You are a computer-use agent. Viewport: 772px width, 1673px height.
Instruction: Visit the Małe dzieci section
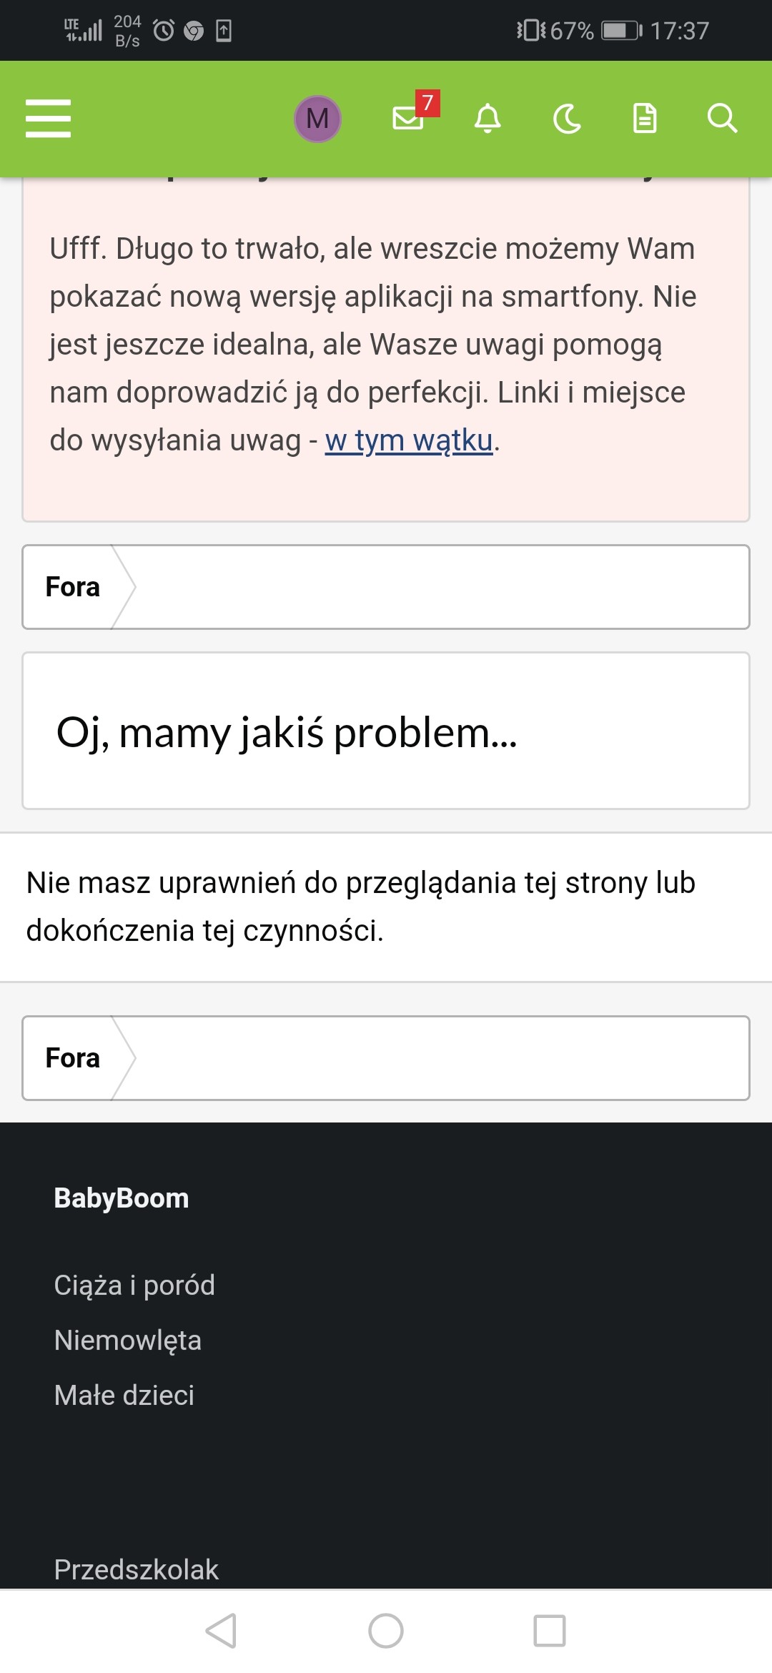pyautogui.click(x=124, y=1395)
